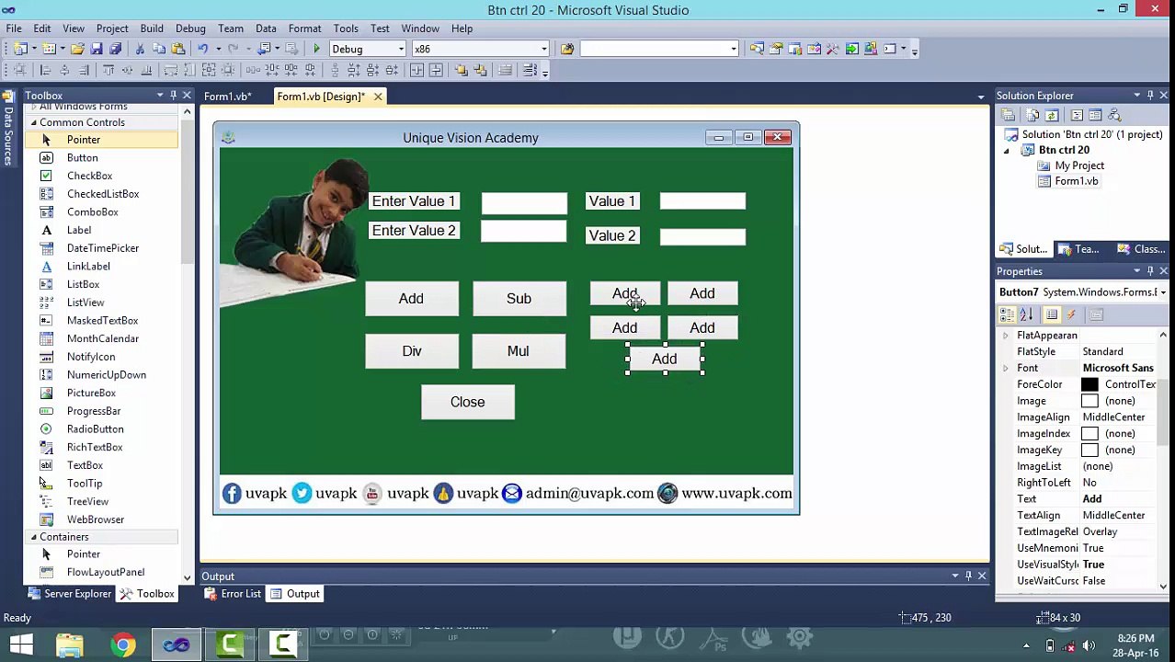Show events with the lightning bolt icon
The height and width of the screenshot is (662, 1175).
1071,314
